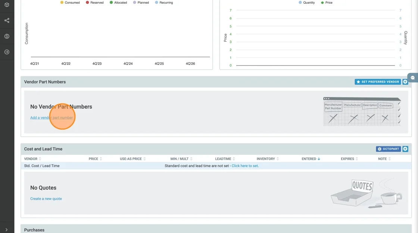Open the cube parts icon in sidebar

7,5
